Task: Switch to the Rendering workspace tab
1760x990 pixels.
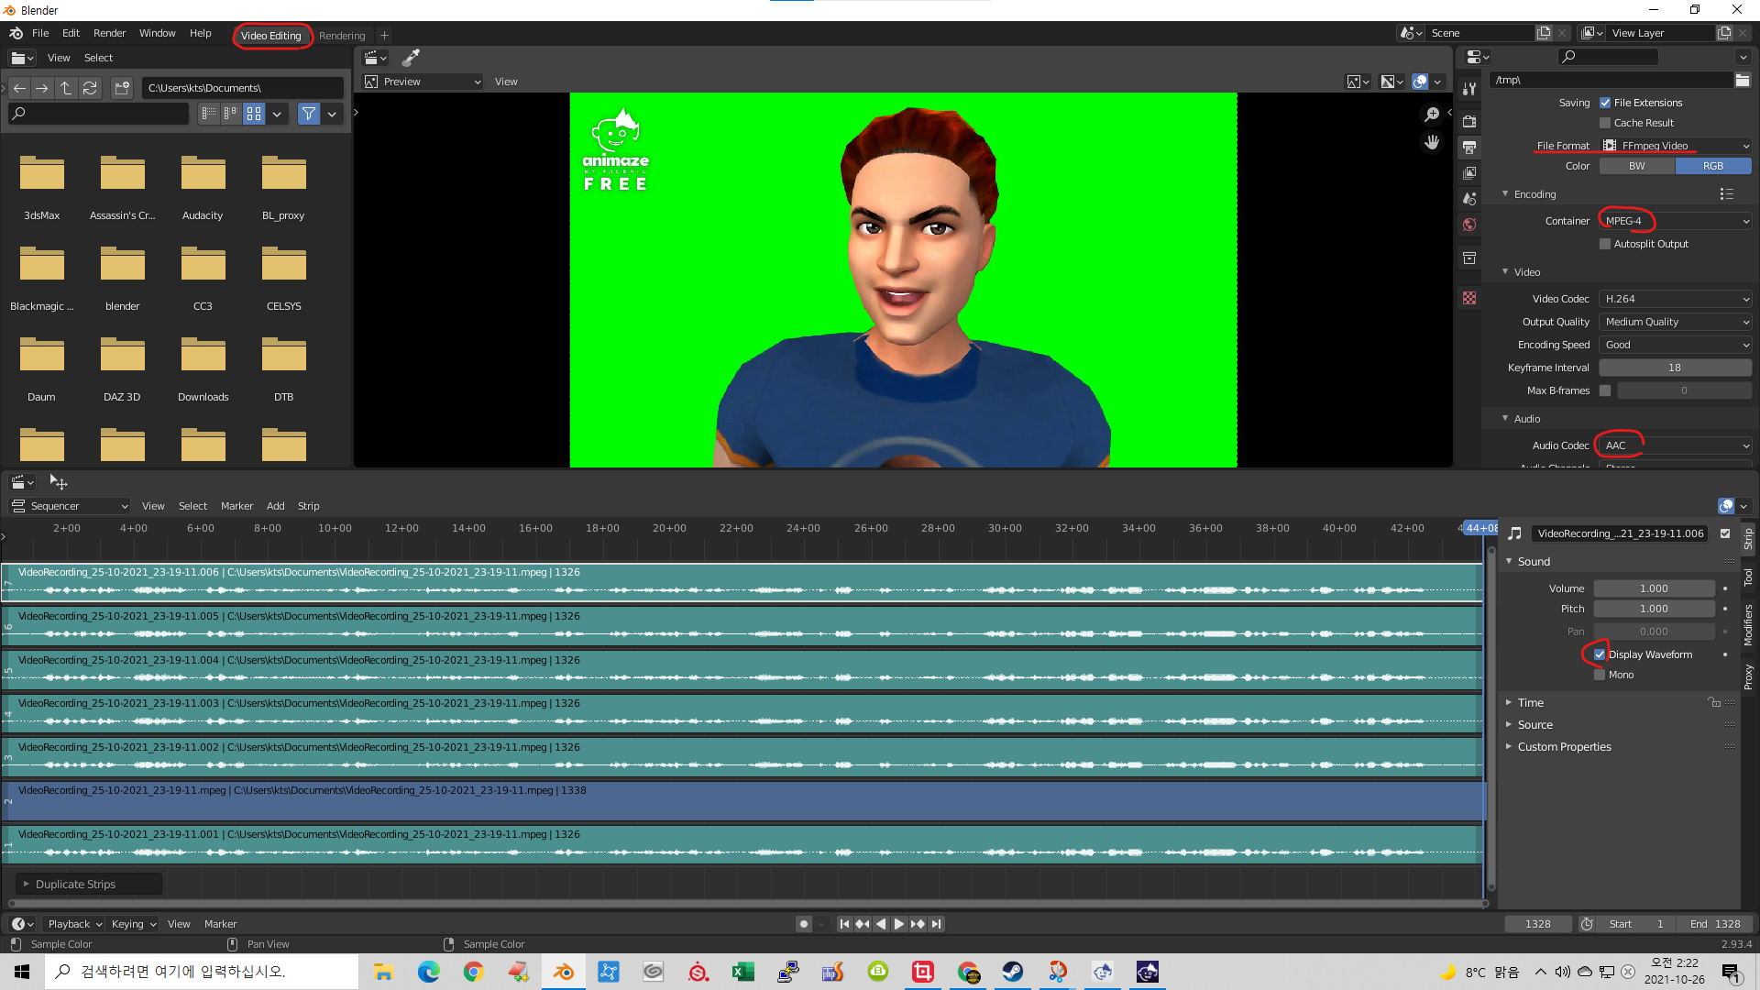Action: pyautogui.click(x=342, y=36)
